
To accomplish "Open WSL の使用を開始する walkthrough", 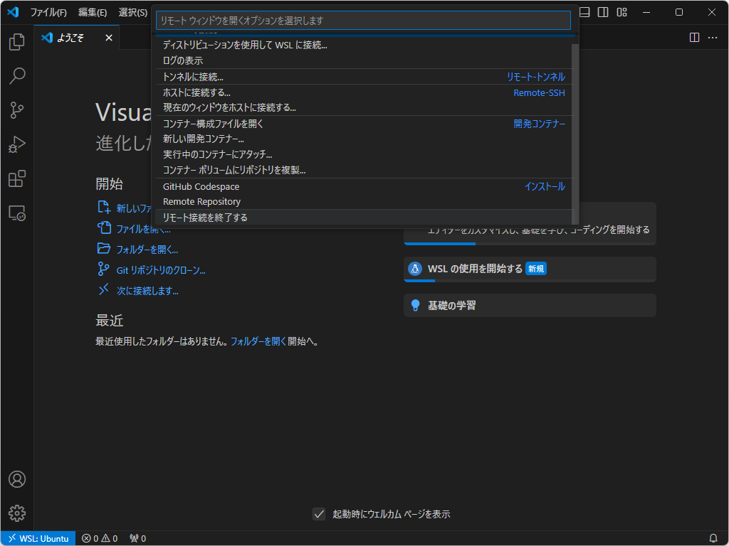I will point(530,269).
